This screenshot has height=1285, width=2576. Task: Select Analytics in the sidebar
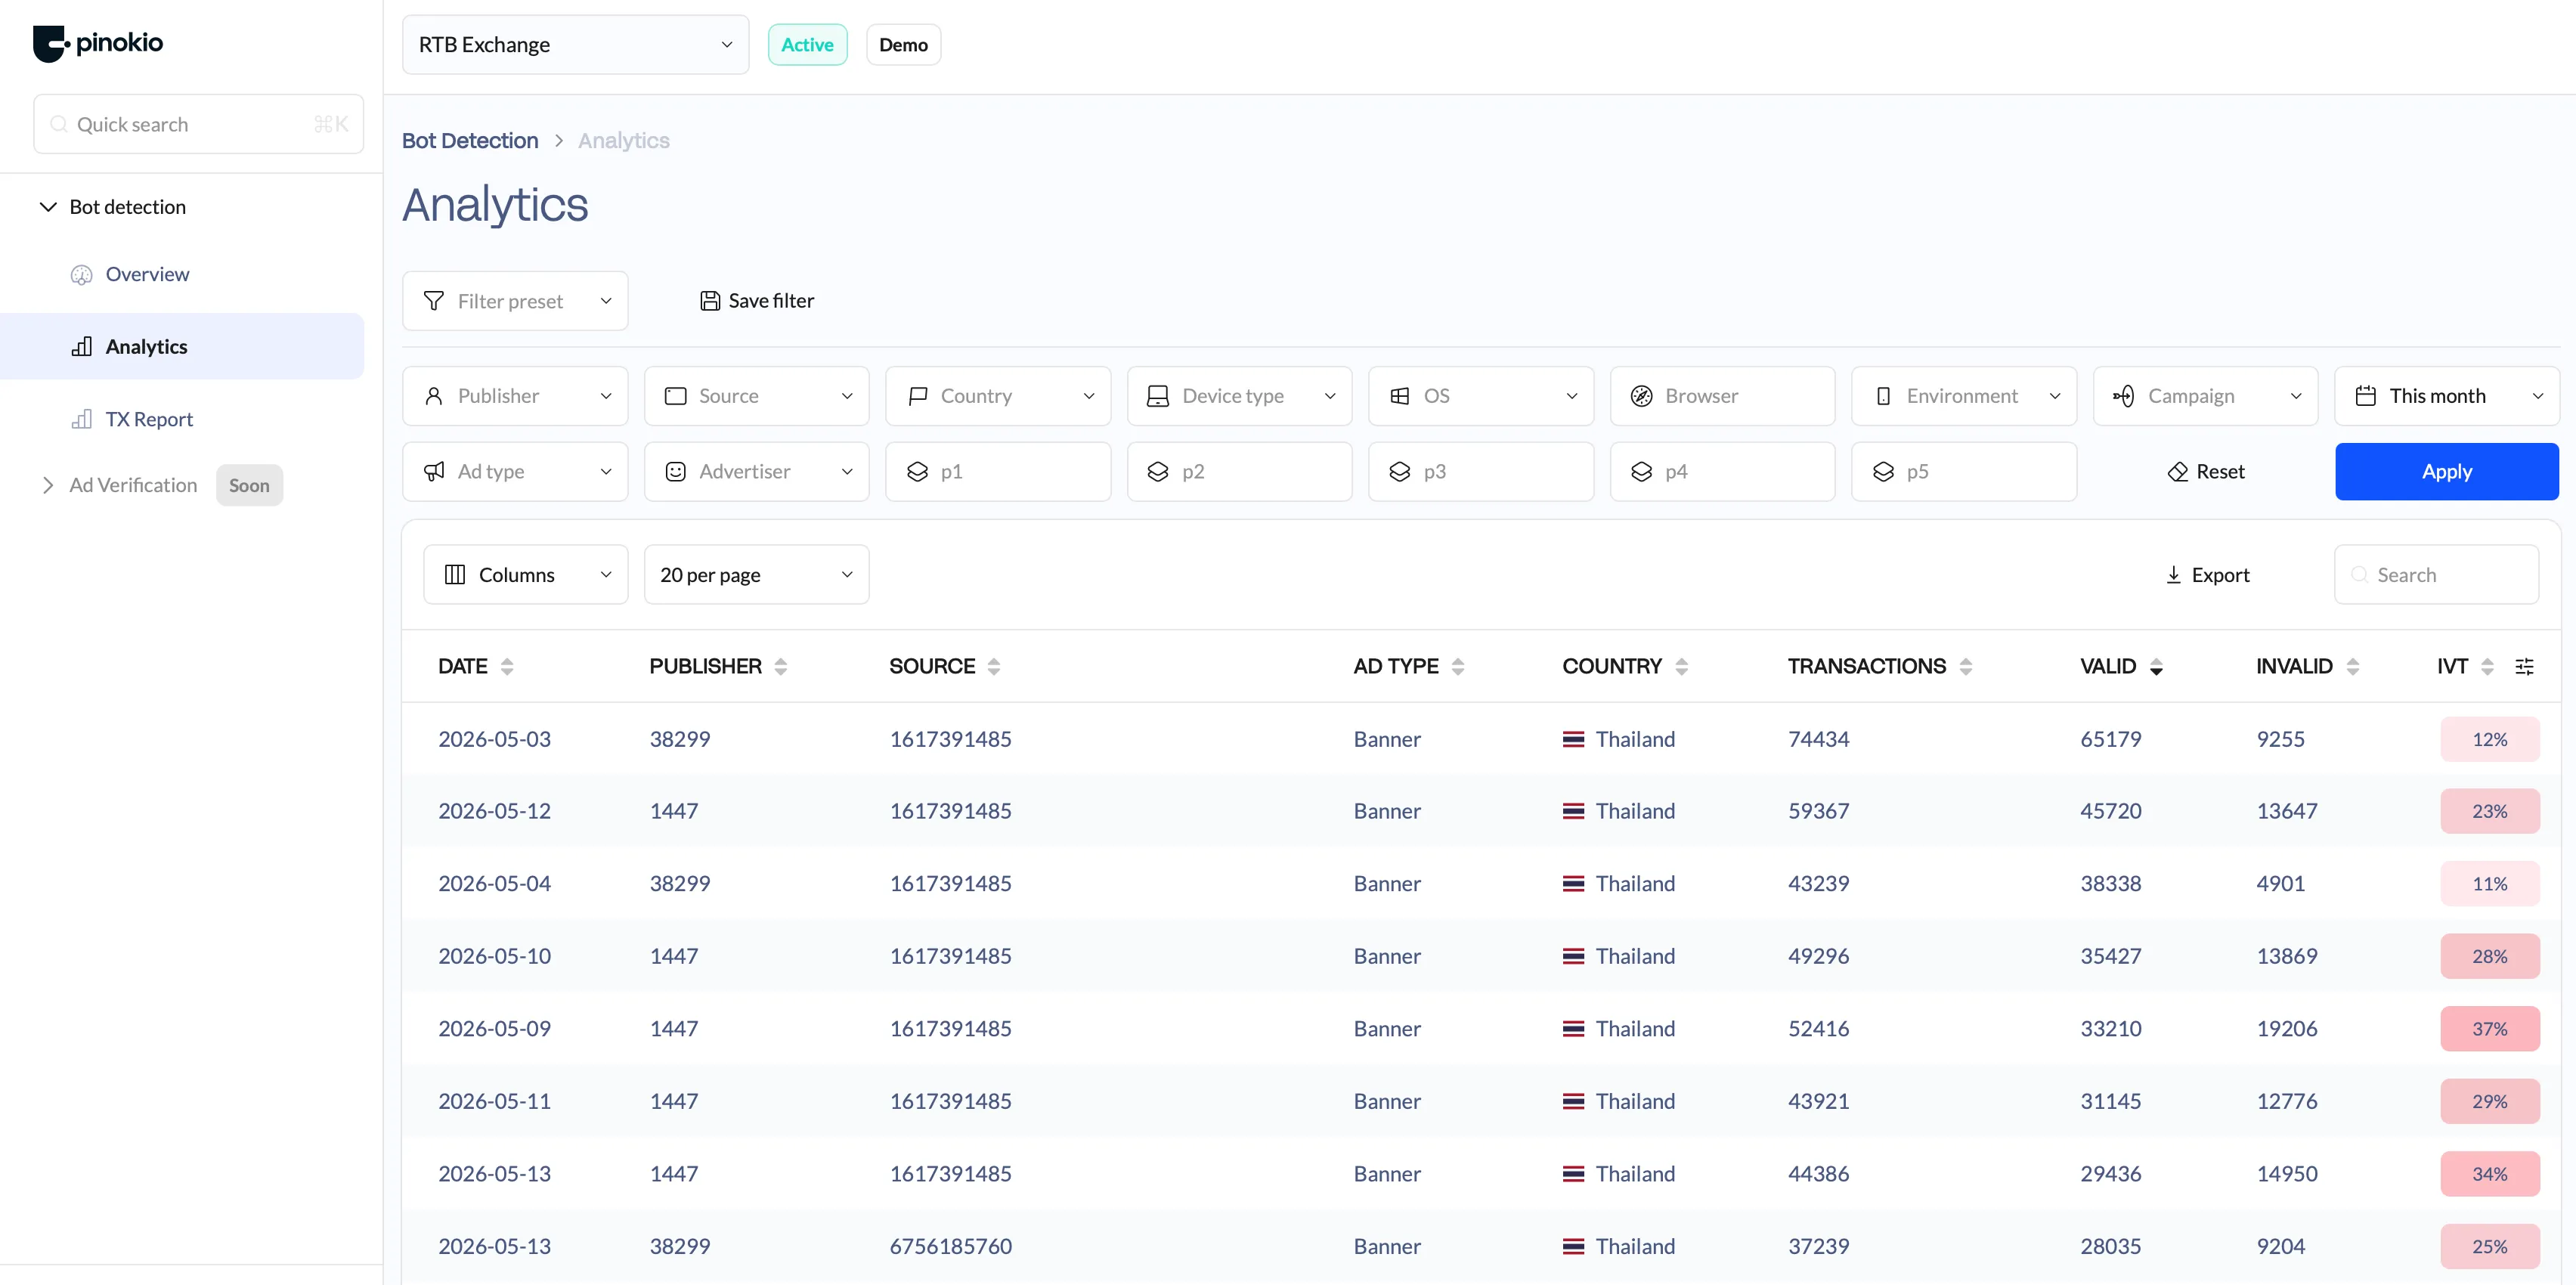[x=182, y=347]
